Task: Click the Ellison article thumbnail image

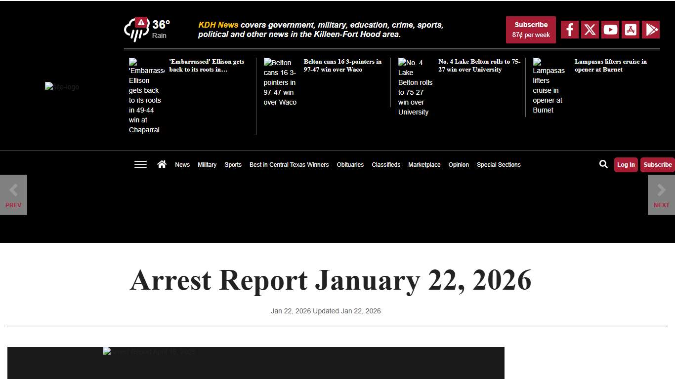Action: (145, 95)
